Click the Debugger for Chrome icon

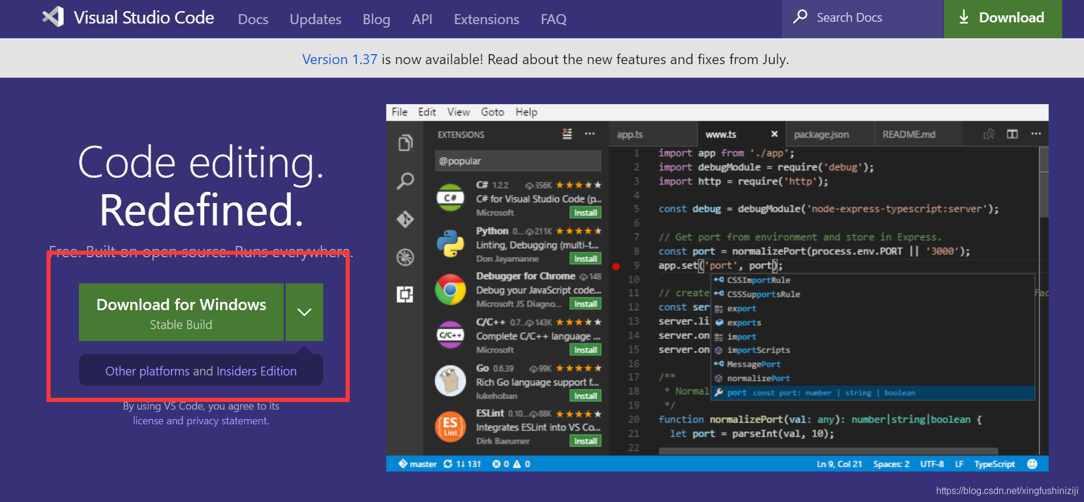[x=450, y=290]
